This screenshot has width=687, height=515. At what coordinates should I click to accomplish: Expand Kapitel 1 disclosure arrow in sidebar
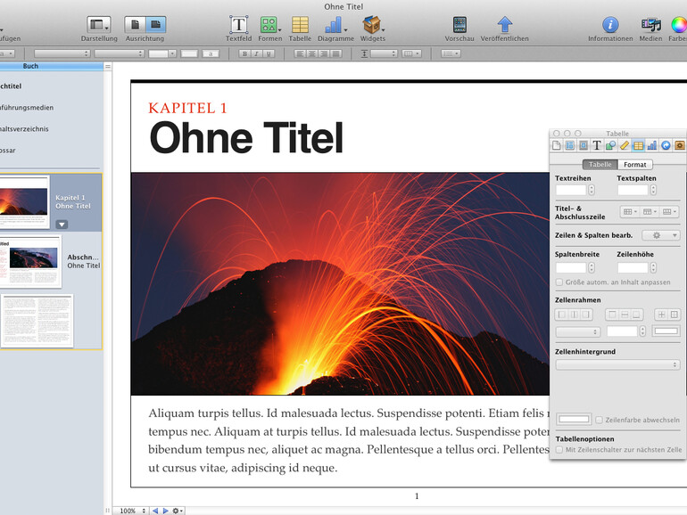click(x=62, y=224)
